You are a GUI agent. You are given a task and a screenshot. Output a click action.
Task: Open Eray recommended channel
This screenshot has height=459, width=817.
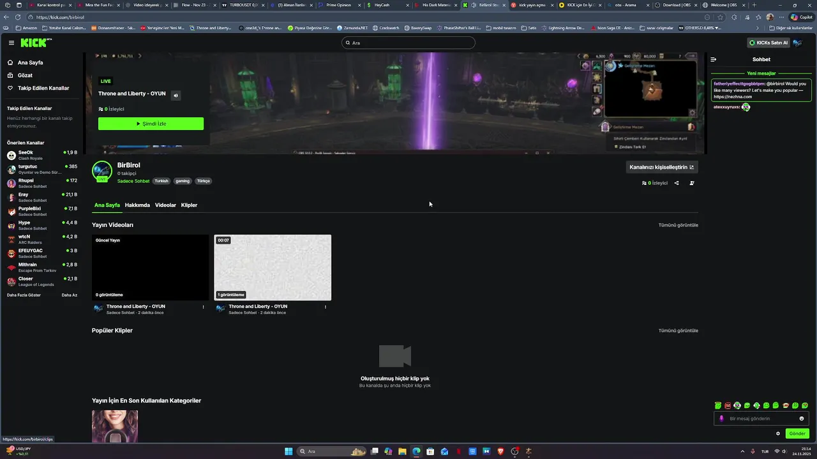(42, 197)
